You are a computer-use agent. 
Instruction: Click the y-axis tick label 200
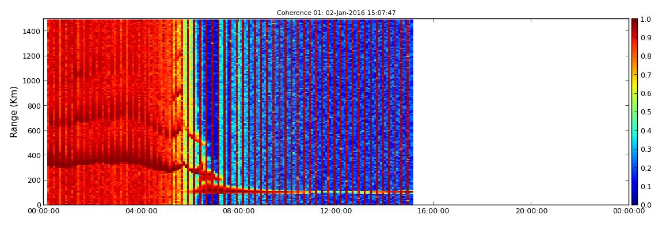[x=34, y=180]
